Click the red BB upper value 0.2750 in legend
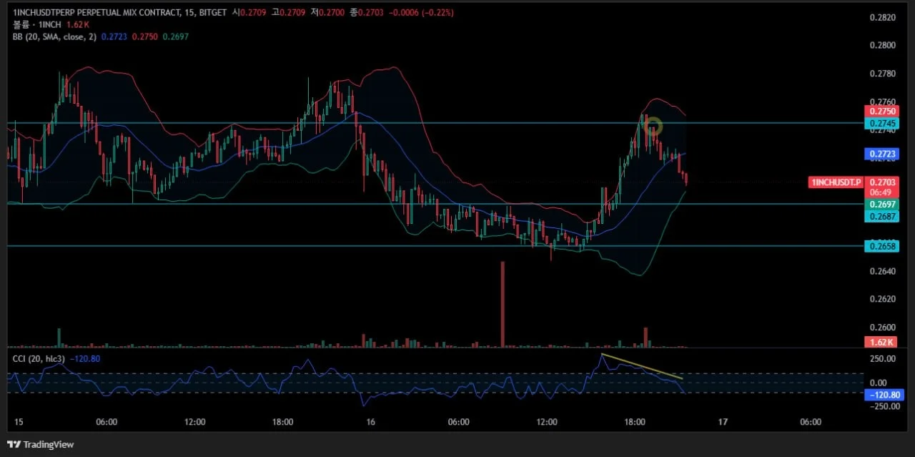This screenshot has width=915, height=457. click(x=144, y=36)
